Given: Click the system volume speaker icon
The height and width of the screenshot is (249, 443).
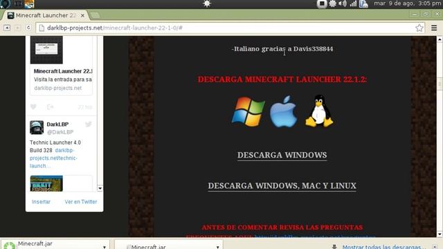Looking at the screenshot, I should [x=343, y=3].
